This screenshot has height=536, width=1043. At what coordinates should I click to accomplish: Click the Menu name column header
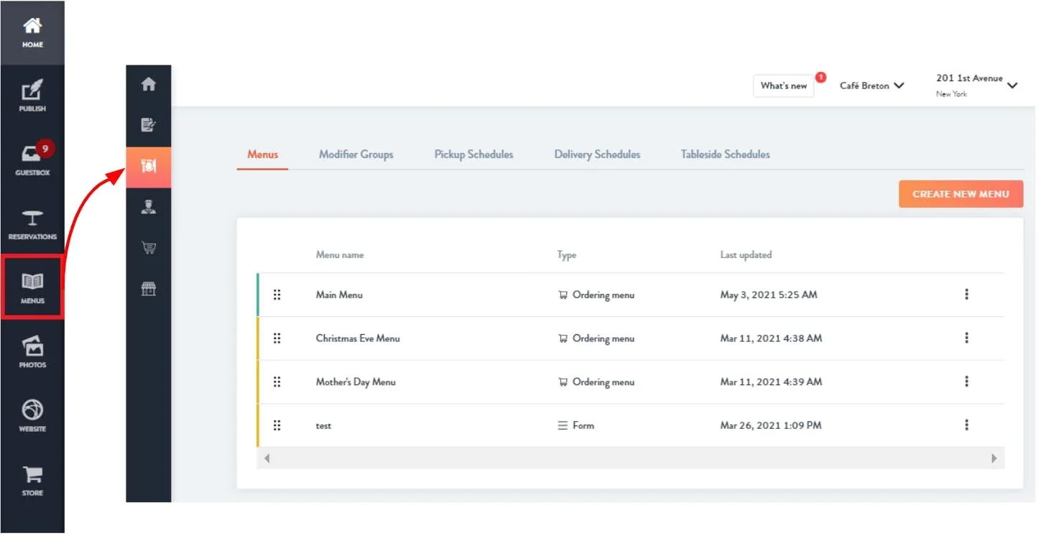click(340, 255)
